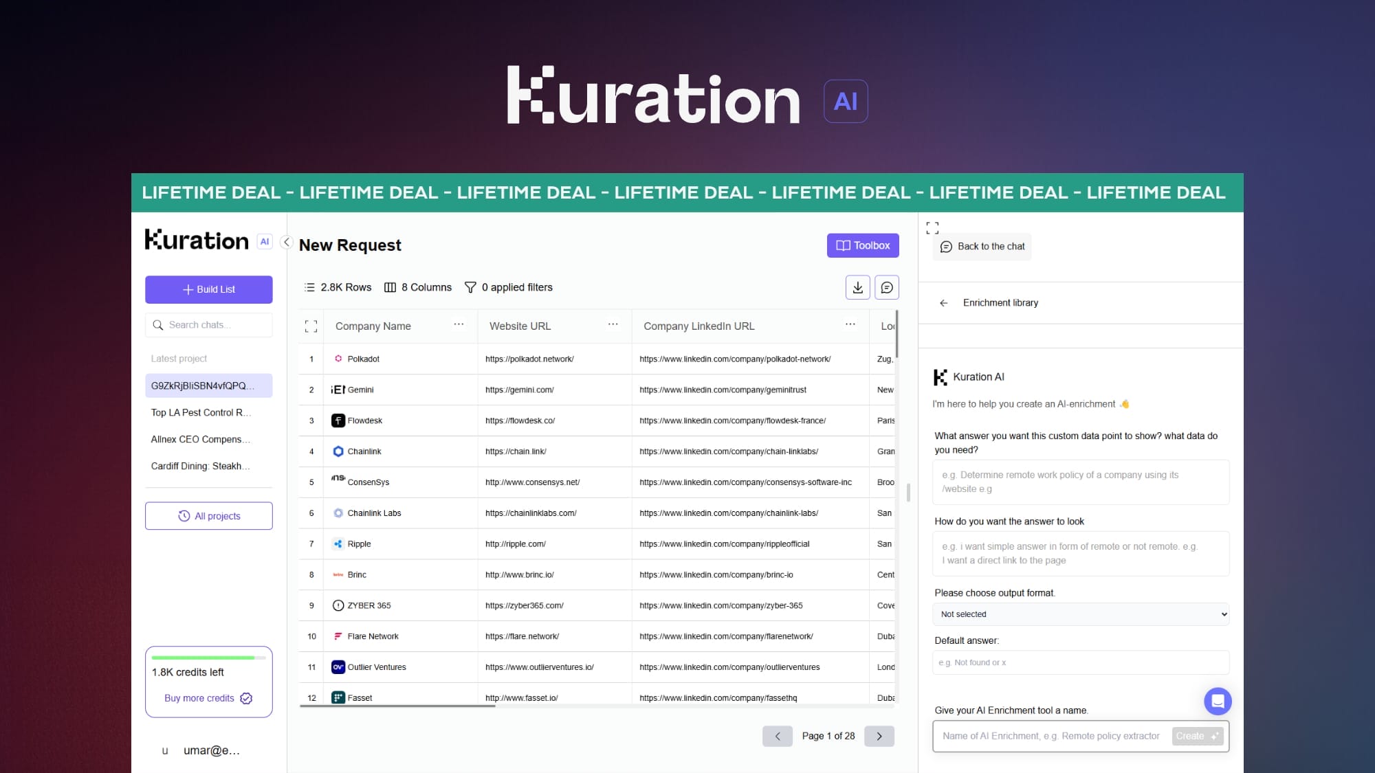Click the Kuration logo in the sidebar
1375x773 pixels.
click(197, 240)
